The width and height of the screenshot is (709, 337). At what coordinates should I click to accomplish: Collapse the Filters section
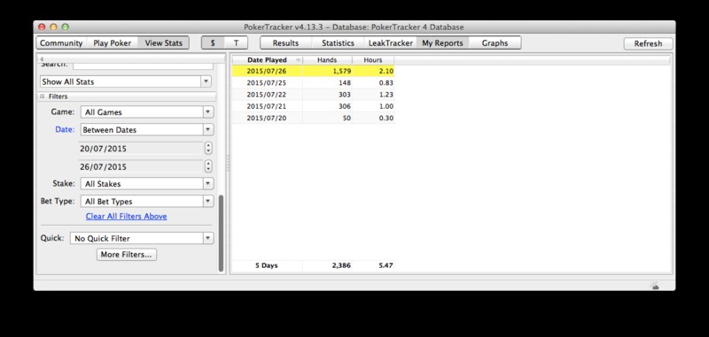pos(42,96)
